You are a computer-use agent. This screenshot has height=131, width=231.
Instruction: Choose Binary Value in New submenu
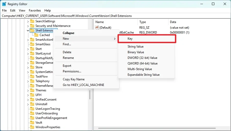(x=146, y=52)
